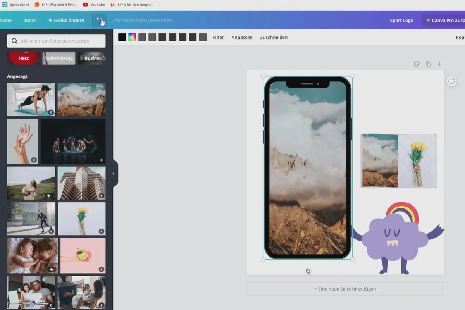This screenshot has height=310, width=465.
Task: Show more photo categories with the chevron
Action: pyautogui.click(x=104, y=58)
